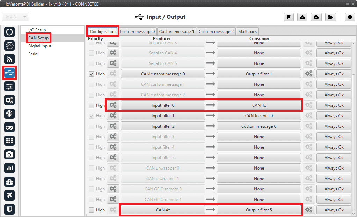The width and height of the screenshot is (357, 217).
Task: Select Digital Input in the left list
Action: click(40, 46)
